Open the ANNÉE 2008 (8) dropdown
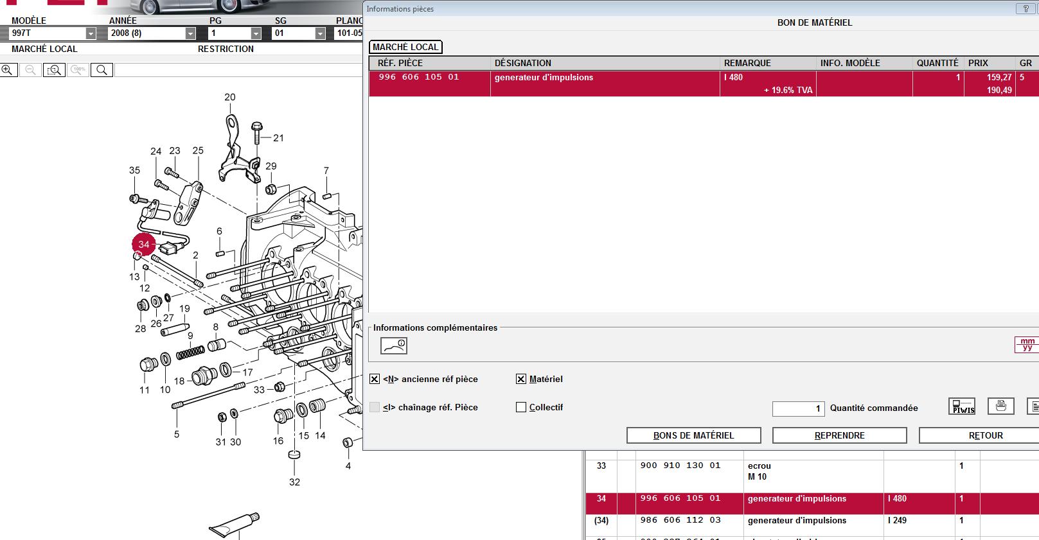Image resolution: width=1039 pixels, height=540 pixels. (x=190, y=33)
